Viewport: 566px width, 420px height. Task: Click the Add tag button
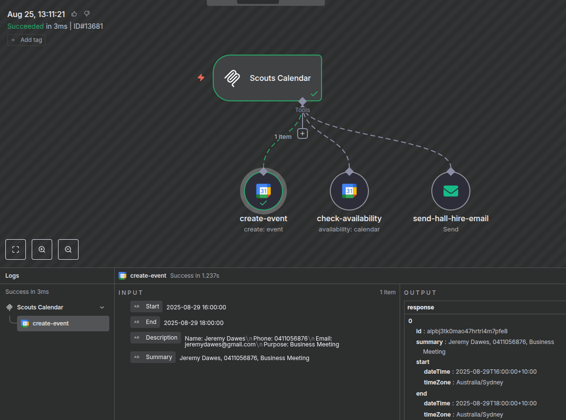tap(26, 40)
